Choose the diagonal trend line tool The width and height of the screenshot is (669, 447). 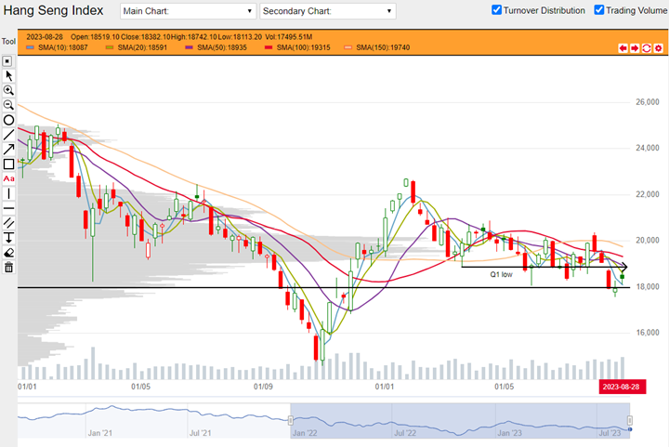pos(8,135)
